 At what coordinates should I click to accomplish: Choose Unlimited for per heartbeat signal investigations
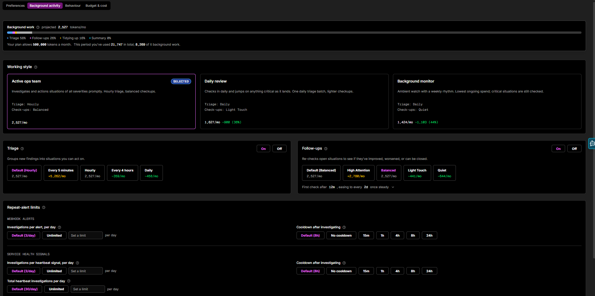[54, 271]
